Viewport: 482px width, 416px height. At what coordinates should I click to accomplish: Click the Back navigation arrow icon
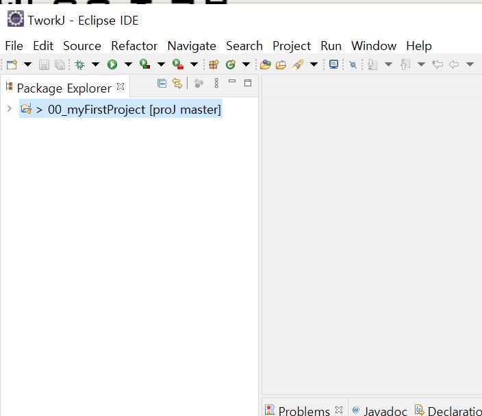tap(454, 64)
